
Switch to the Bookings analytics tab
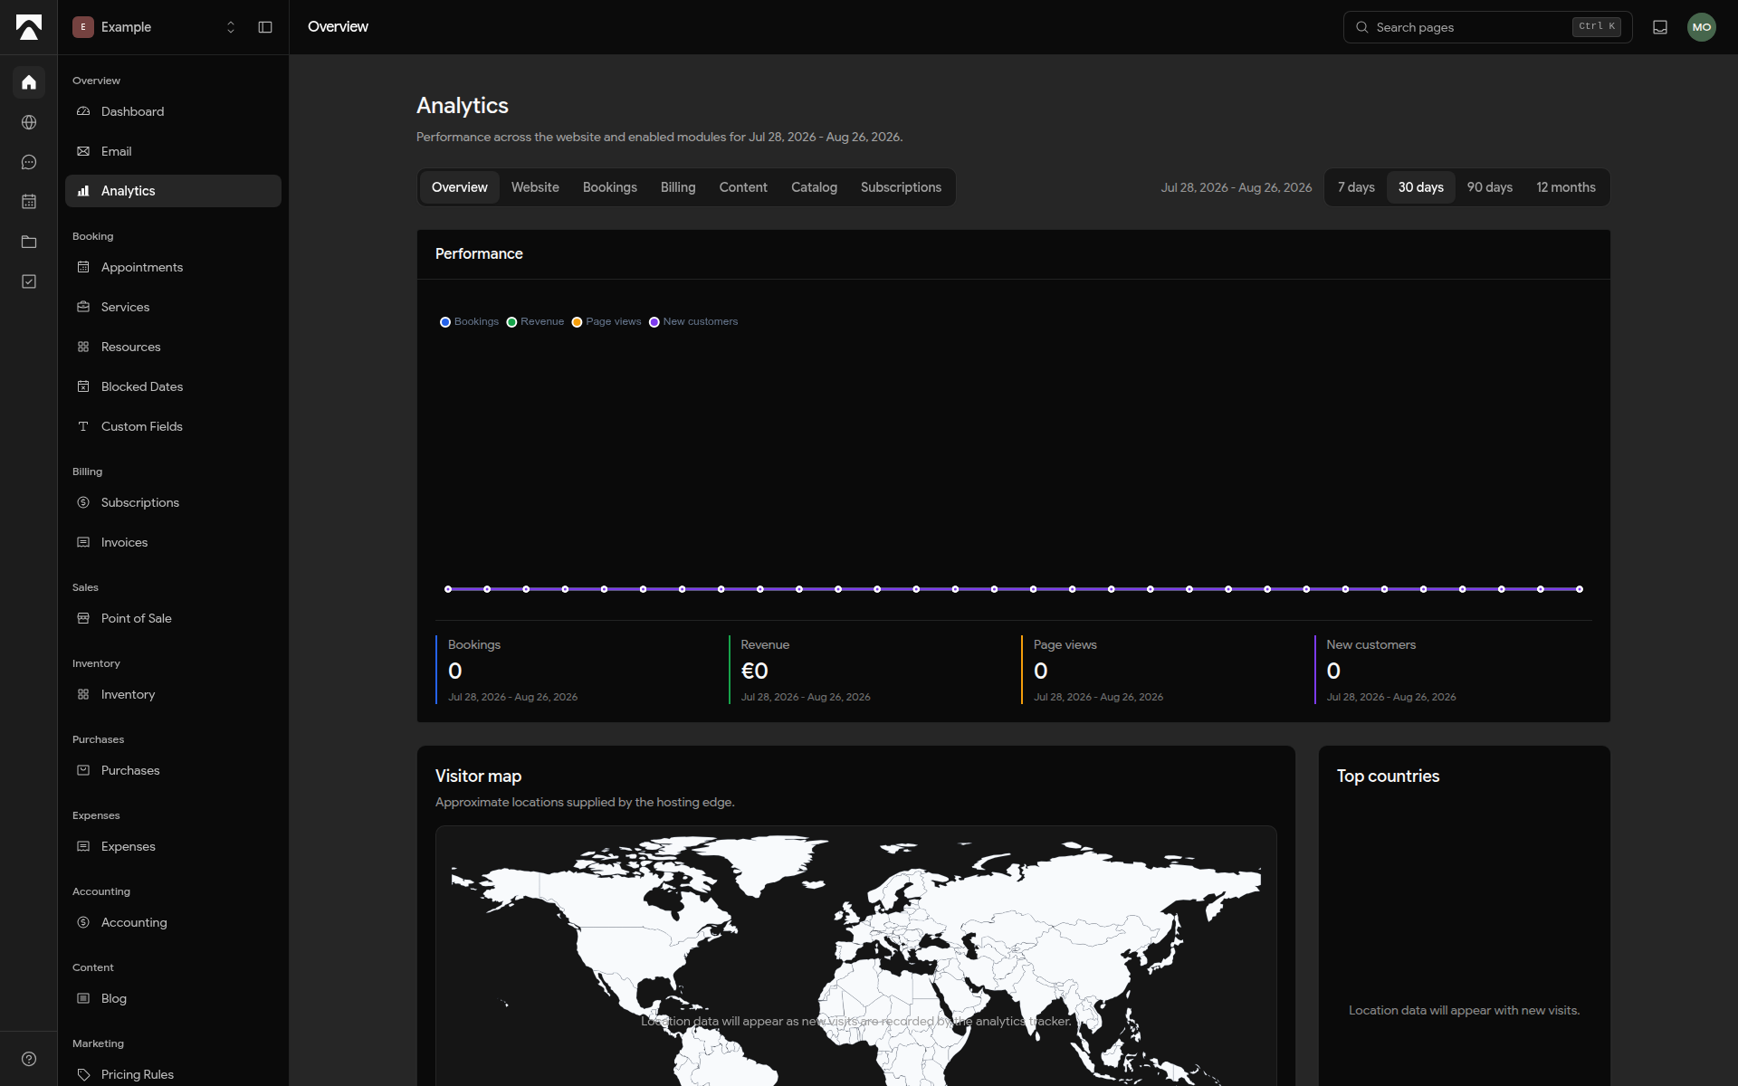pos(609,187)
